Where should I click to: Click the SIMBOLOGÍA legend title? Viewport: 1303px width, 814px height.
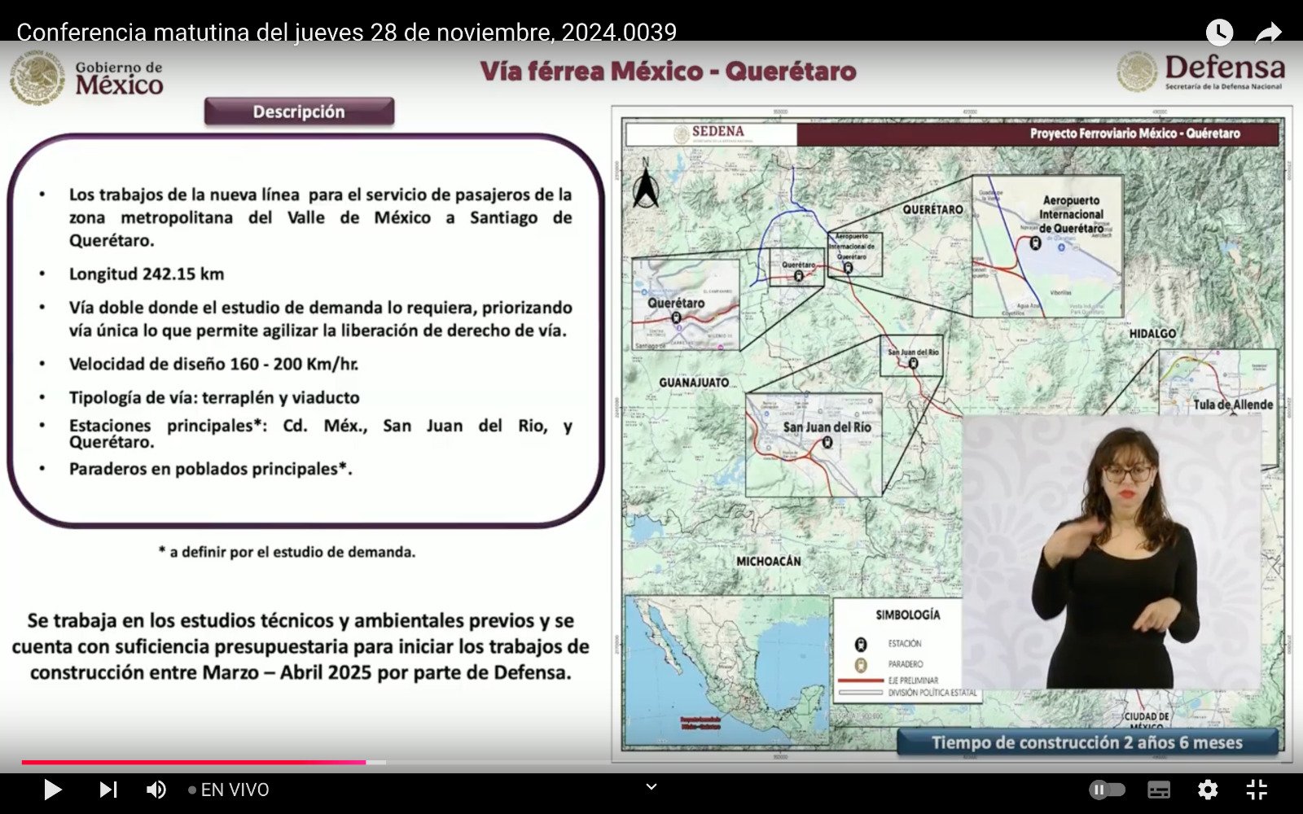pyautogui.click(x=907, y=615)
